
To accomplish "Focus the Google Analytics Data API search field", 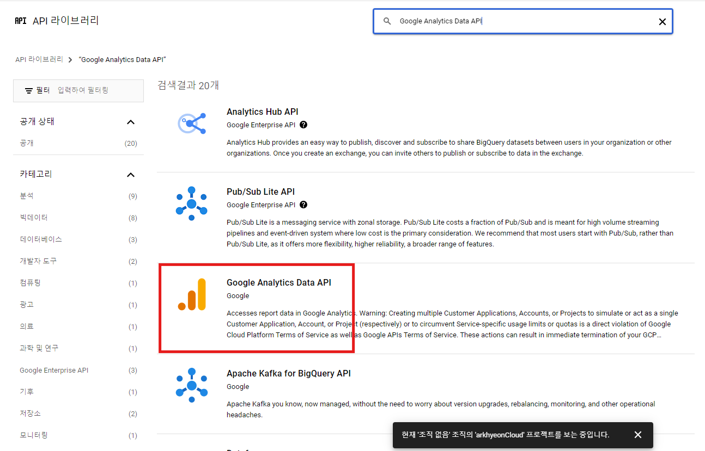I will (523, 21).
